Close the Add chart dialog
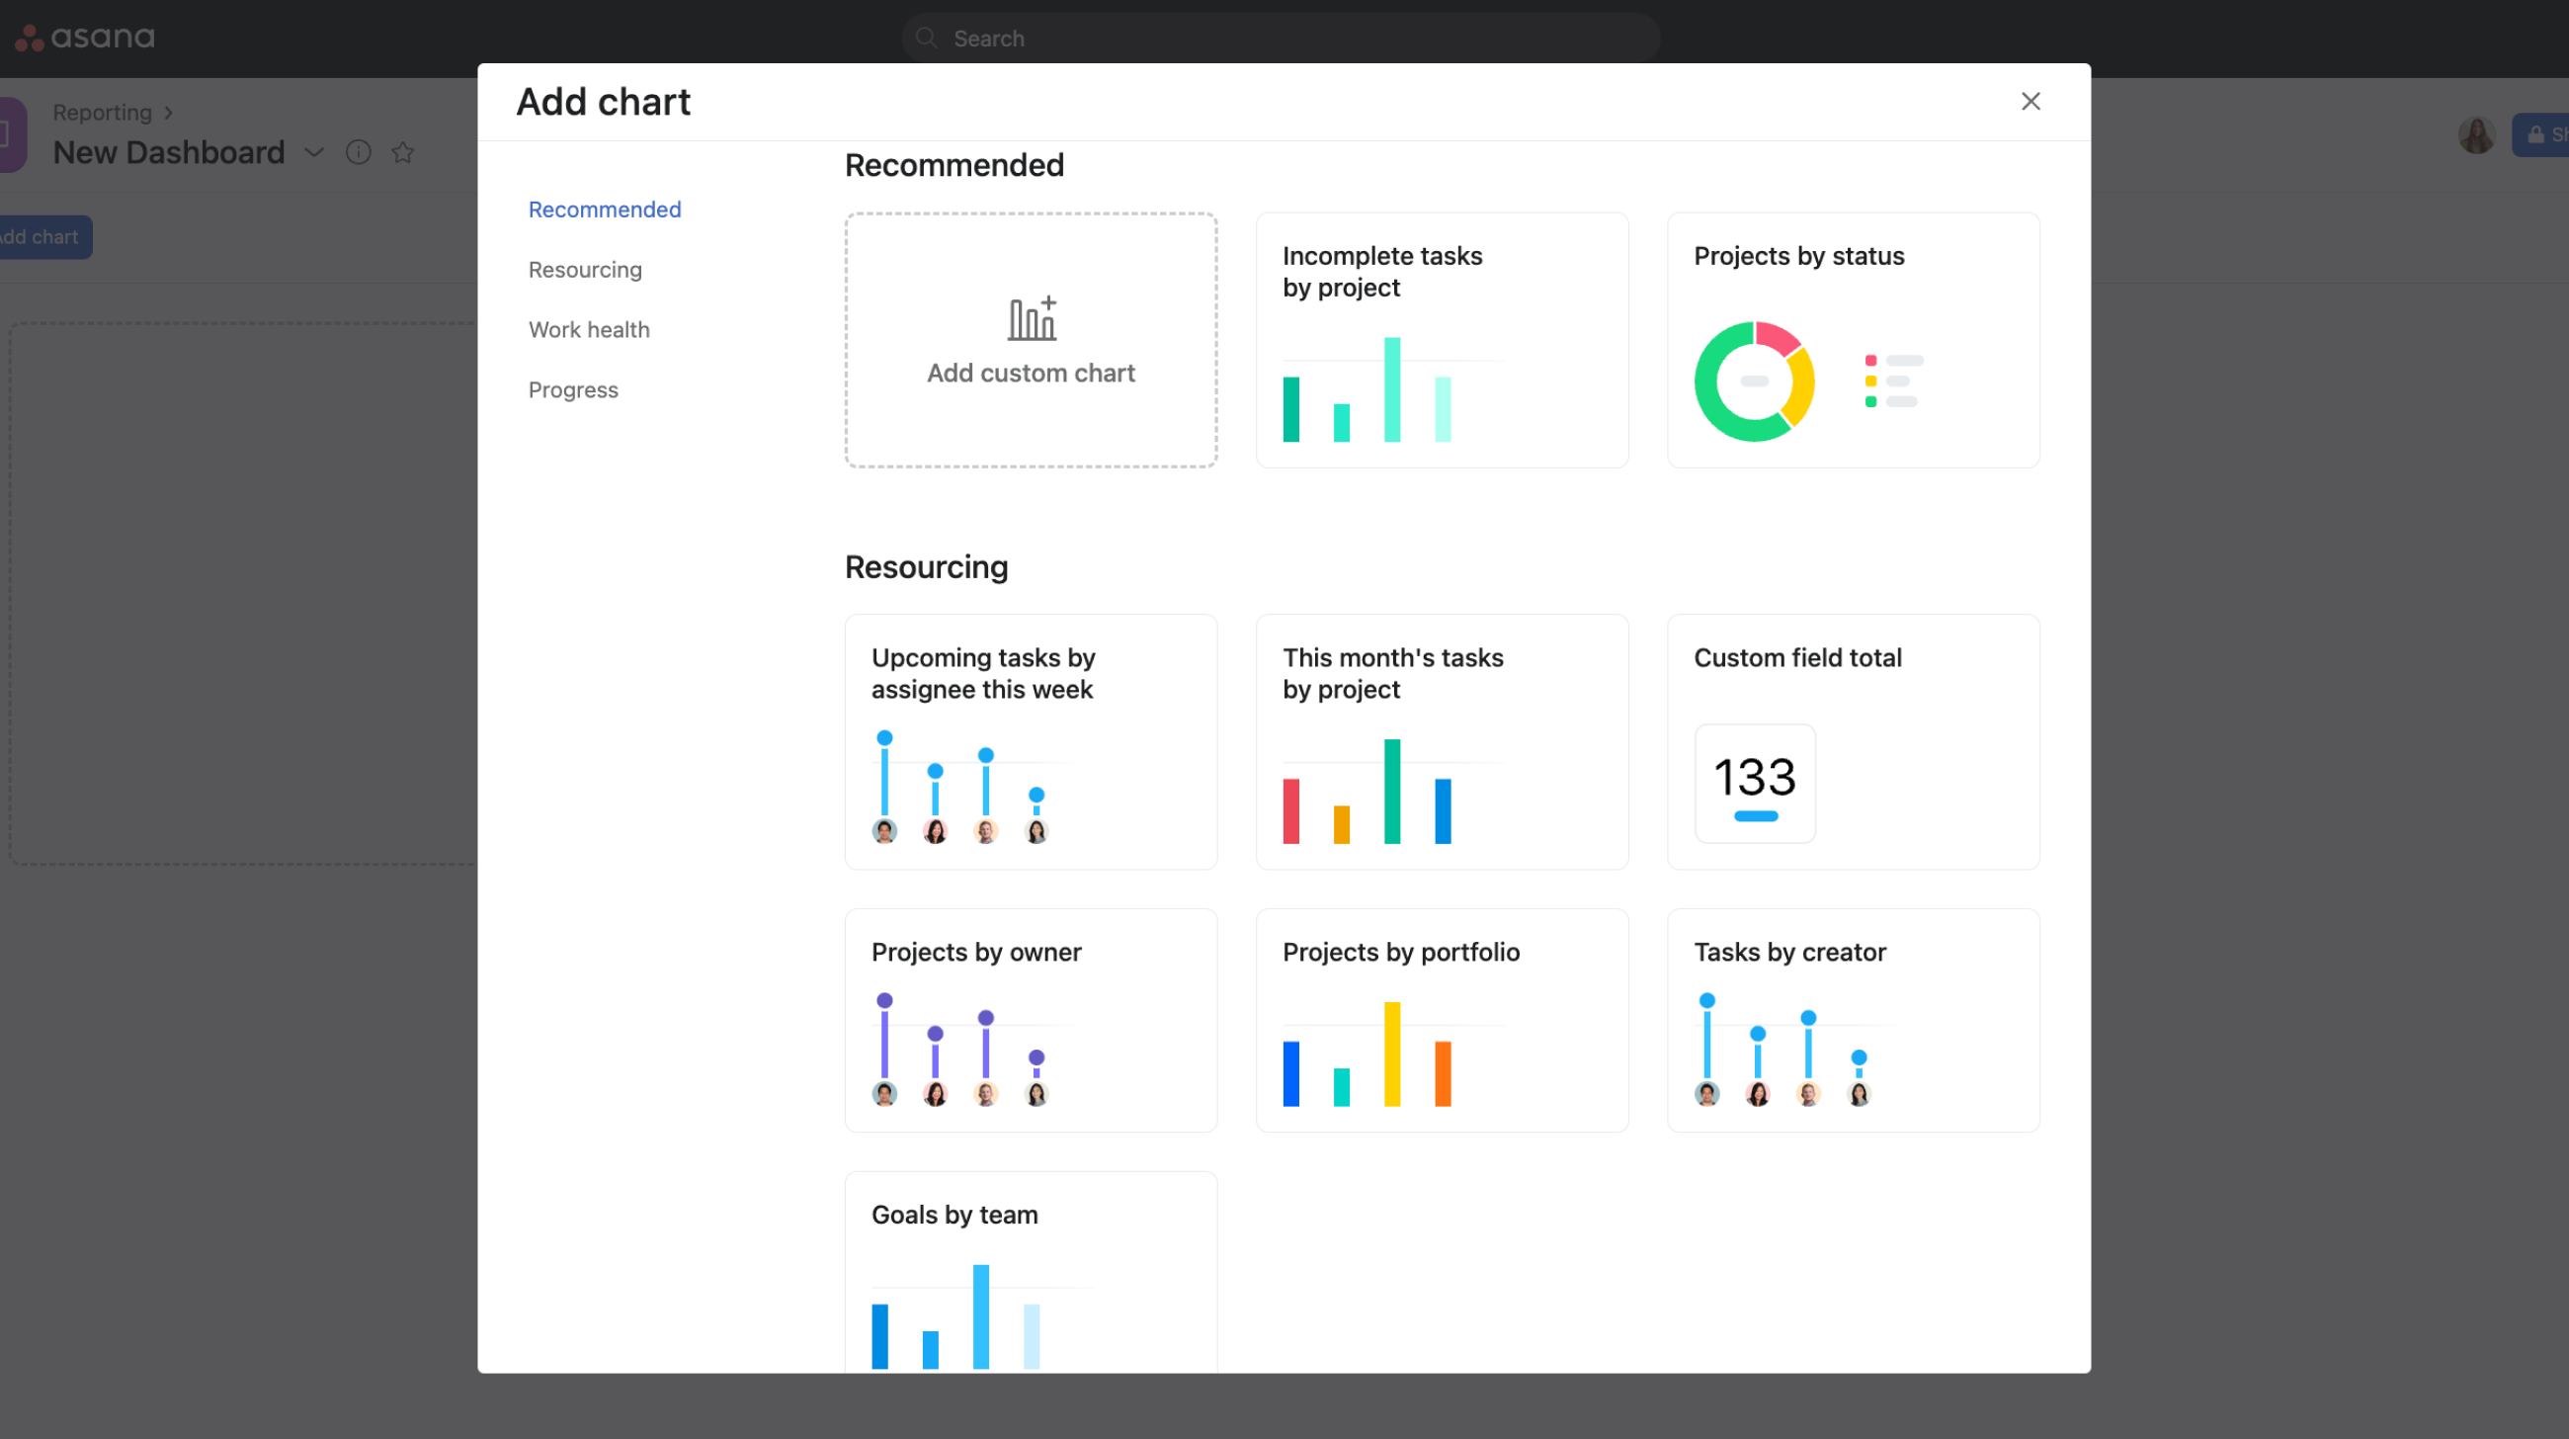The width and height of the screenshot is (2569, 1439). point(2030,101)
